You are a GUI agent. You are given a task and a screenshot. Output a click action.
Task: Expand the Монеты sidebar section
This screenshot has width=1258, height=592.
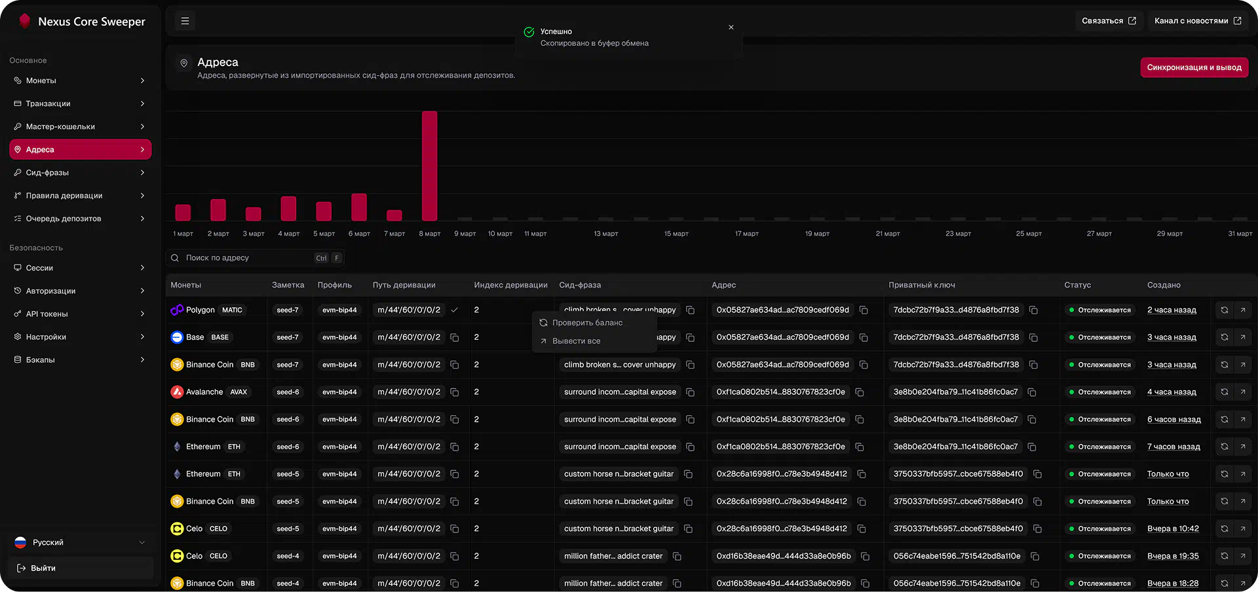(x=80, y=81)
